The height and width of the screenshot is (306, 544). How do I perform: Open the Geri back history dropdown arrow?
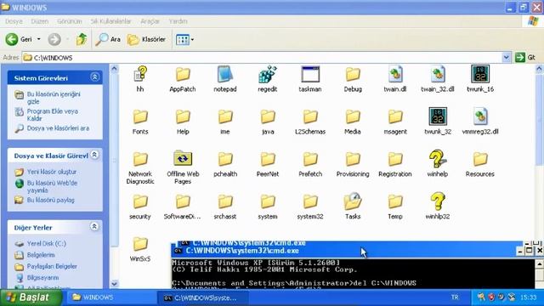click(x=39, y=39)
